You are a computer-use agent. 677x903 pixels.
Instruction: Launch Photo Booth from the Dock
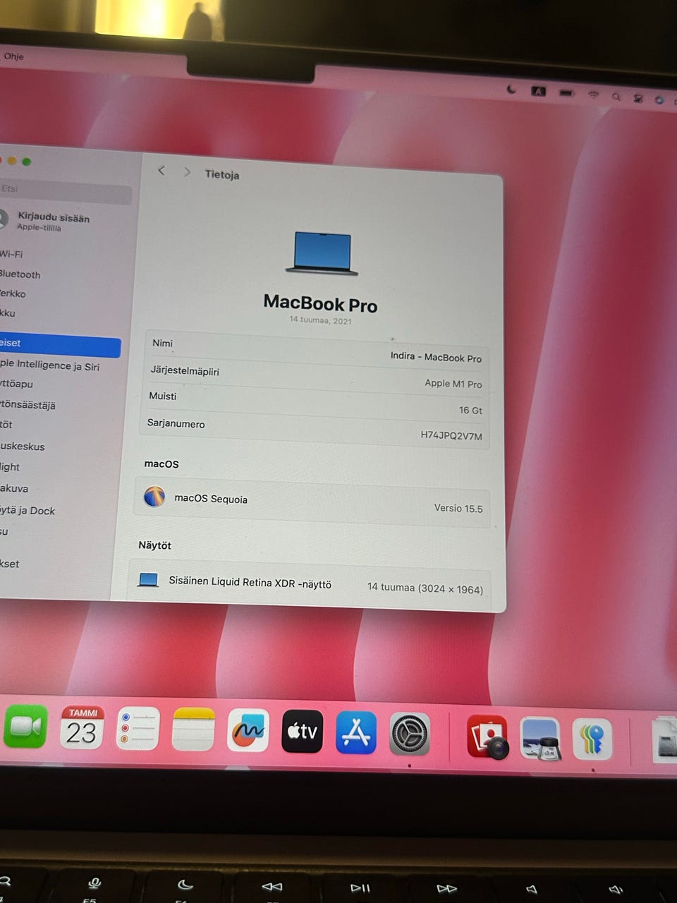[487, 737]
